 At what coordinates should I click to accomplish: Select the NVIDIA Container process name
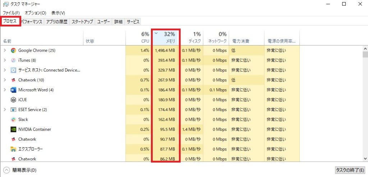[34, 129]
